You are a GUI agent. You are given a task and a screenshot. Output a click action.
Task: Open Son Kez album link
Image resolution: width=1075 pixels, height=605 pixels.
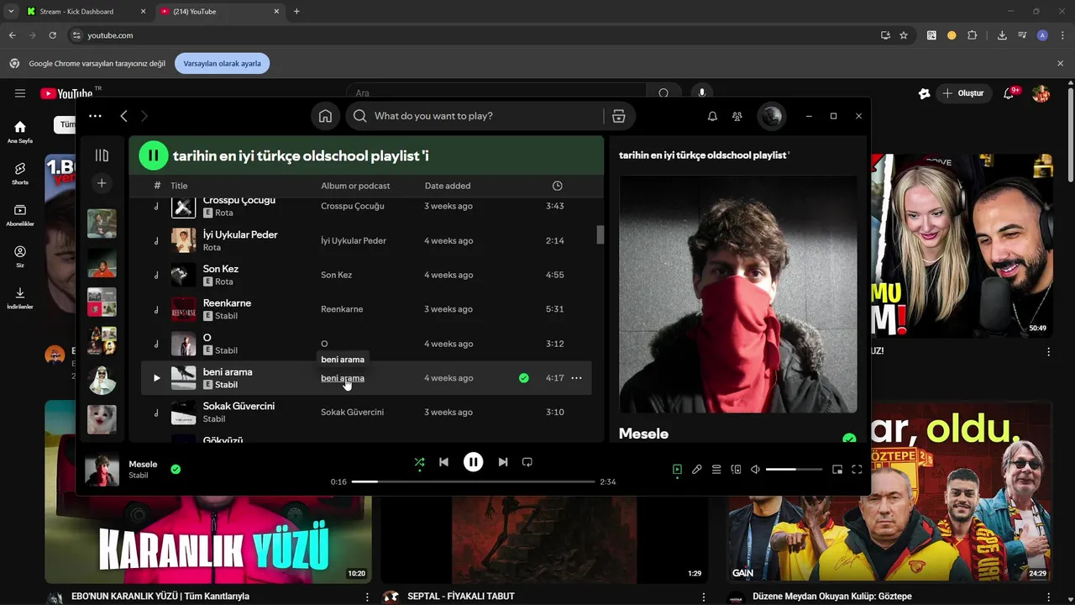click(336, 275)
